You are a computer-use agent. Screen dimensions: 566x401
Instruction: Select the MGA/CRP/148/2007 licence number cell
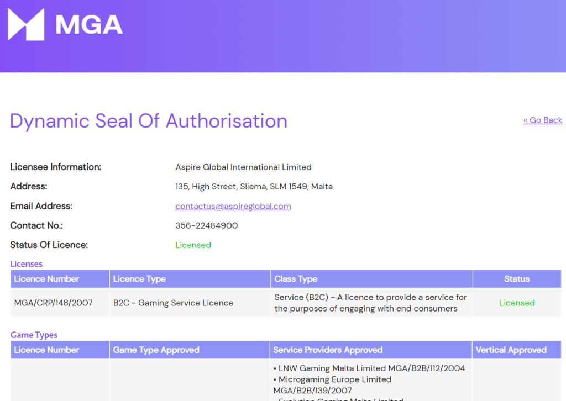tap(53, 303)
